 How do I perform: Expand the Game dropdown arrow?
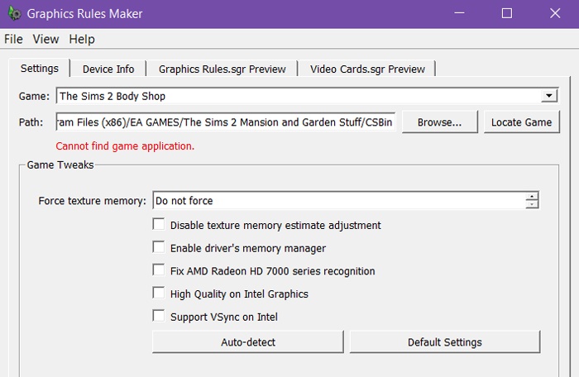pyautogui.click(x=549, y=96)
